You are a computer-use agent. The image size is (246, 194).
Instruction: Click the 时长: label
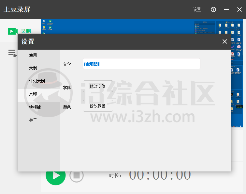click(115, 175)
